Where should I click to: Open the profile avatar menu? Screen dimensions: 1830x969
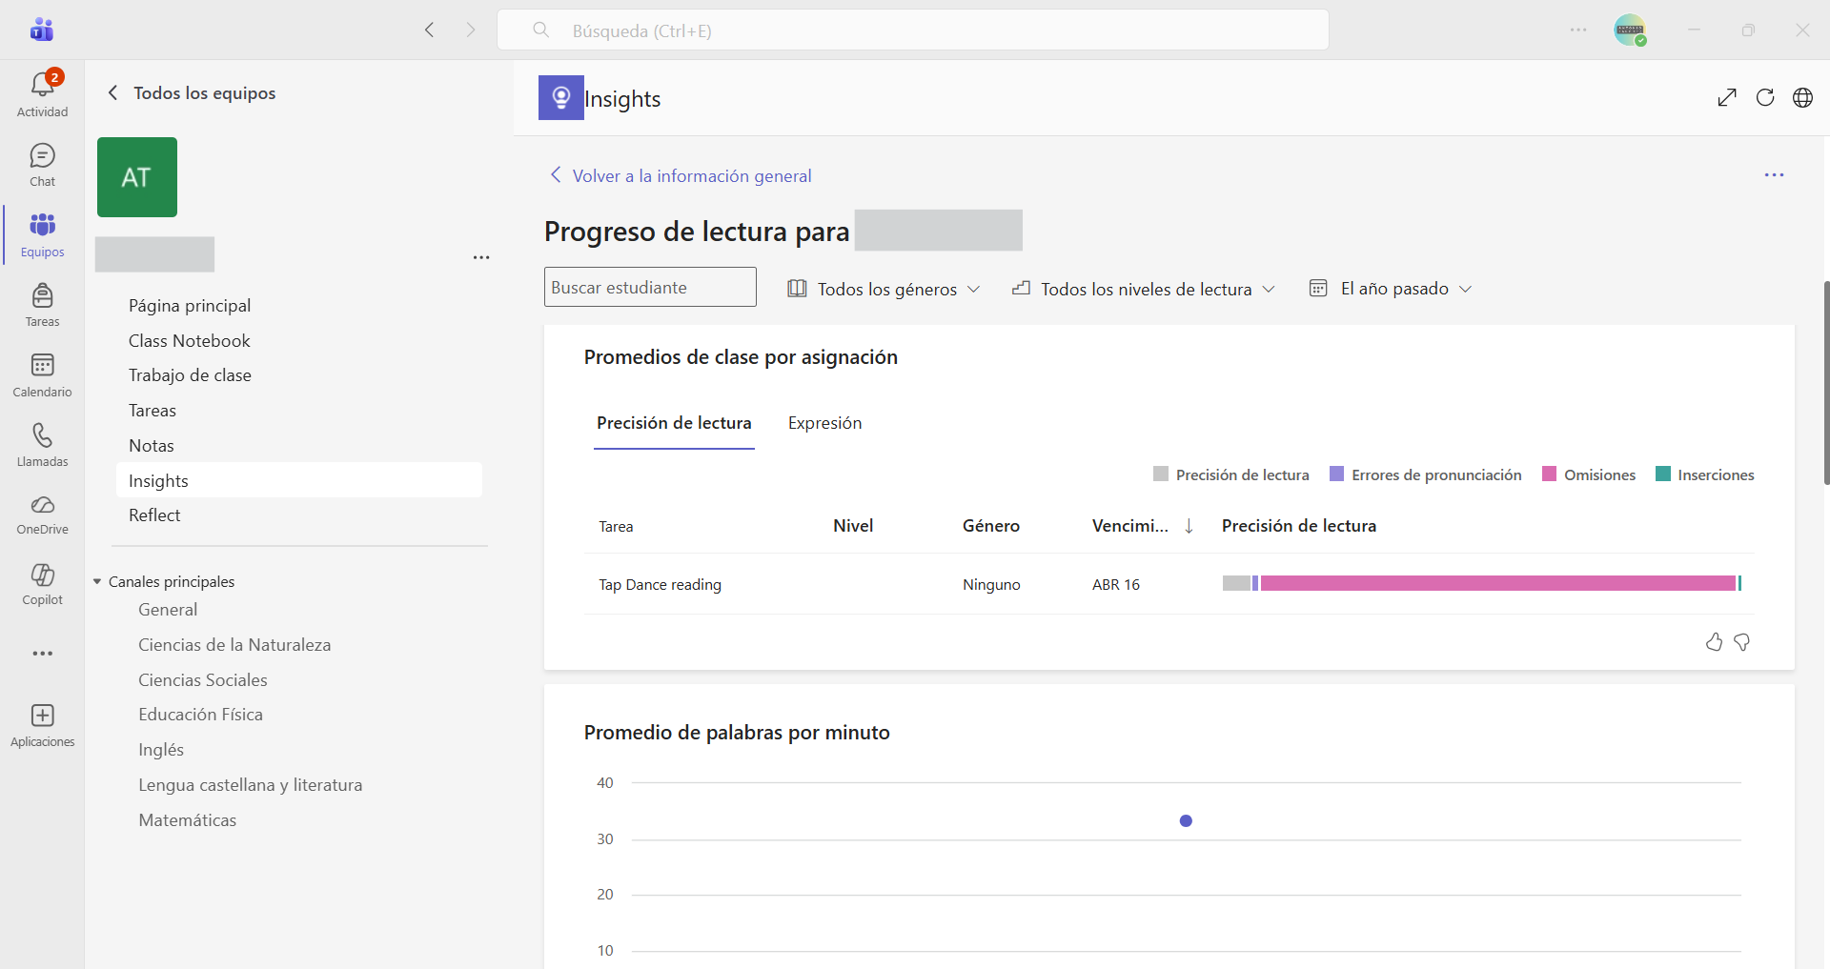point(1630,30)
